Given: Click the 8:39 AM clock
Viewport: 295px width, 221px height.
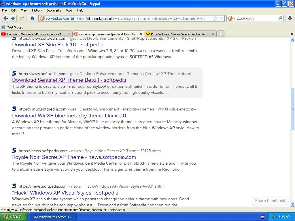Looking at the screenshot, I should [x=284, y=217].
